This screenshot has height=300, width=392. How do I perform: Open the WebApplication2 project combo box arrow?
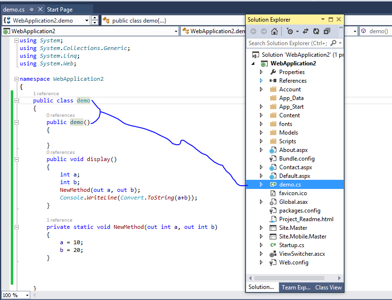pos(176,31)
